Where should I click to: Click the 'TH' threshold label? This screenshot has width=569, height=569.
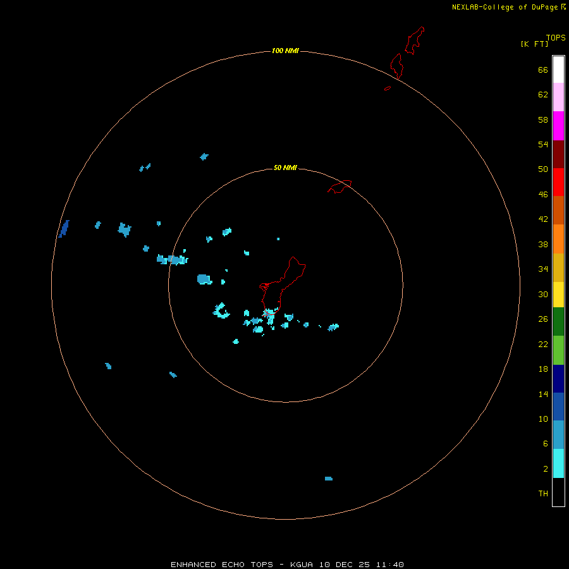(543, 494)
